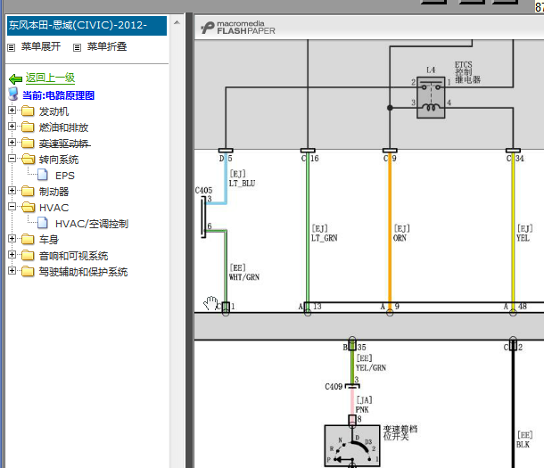Image resolution: width=544 pixels, height=468 pixels.
Task: Click the LT_GRN wire label
Action: [x=325, y=238]
